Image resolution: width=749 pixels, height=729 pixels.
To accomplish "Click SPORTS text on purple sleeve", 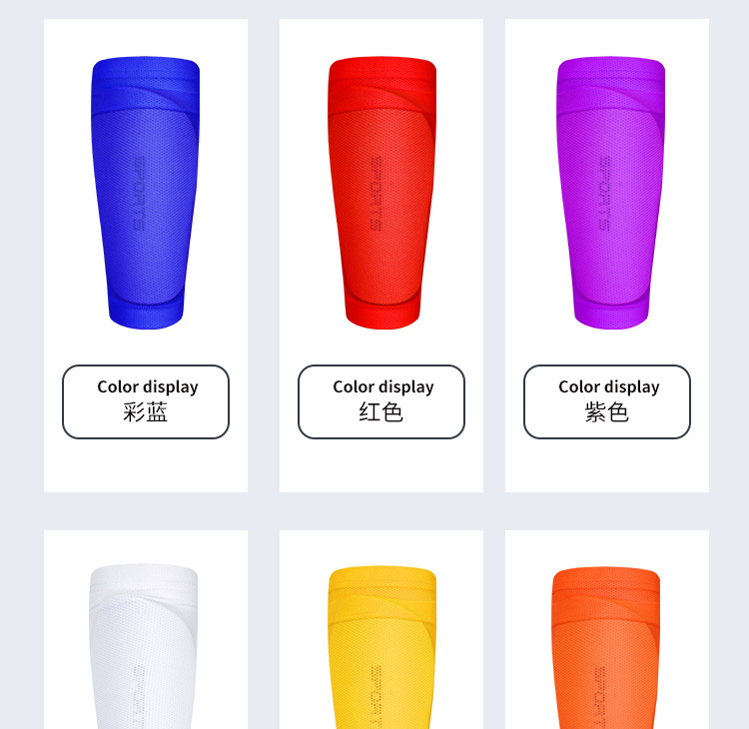I will tap(605, 194).
